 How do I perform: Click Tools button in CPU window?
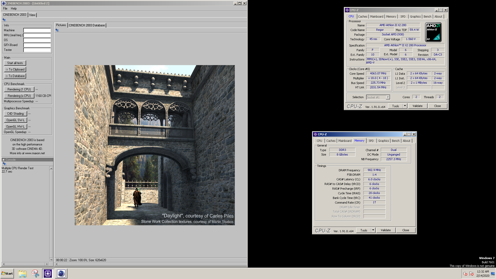click(x=396, y=106)
